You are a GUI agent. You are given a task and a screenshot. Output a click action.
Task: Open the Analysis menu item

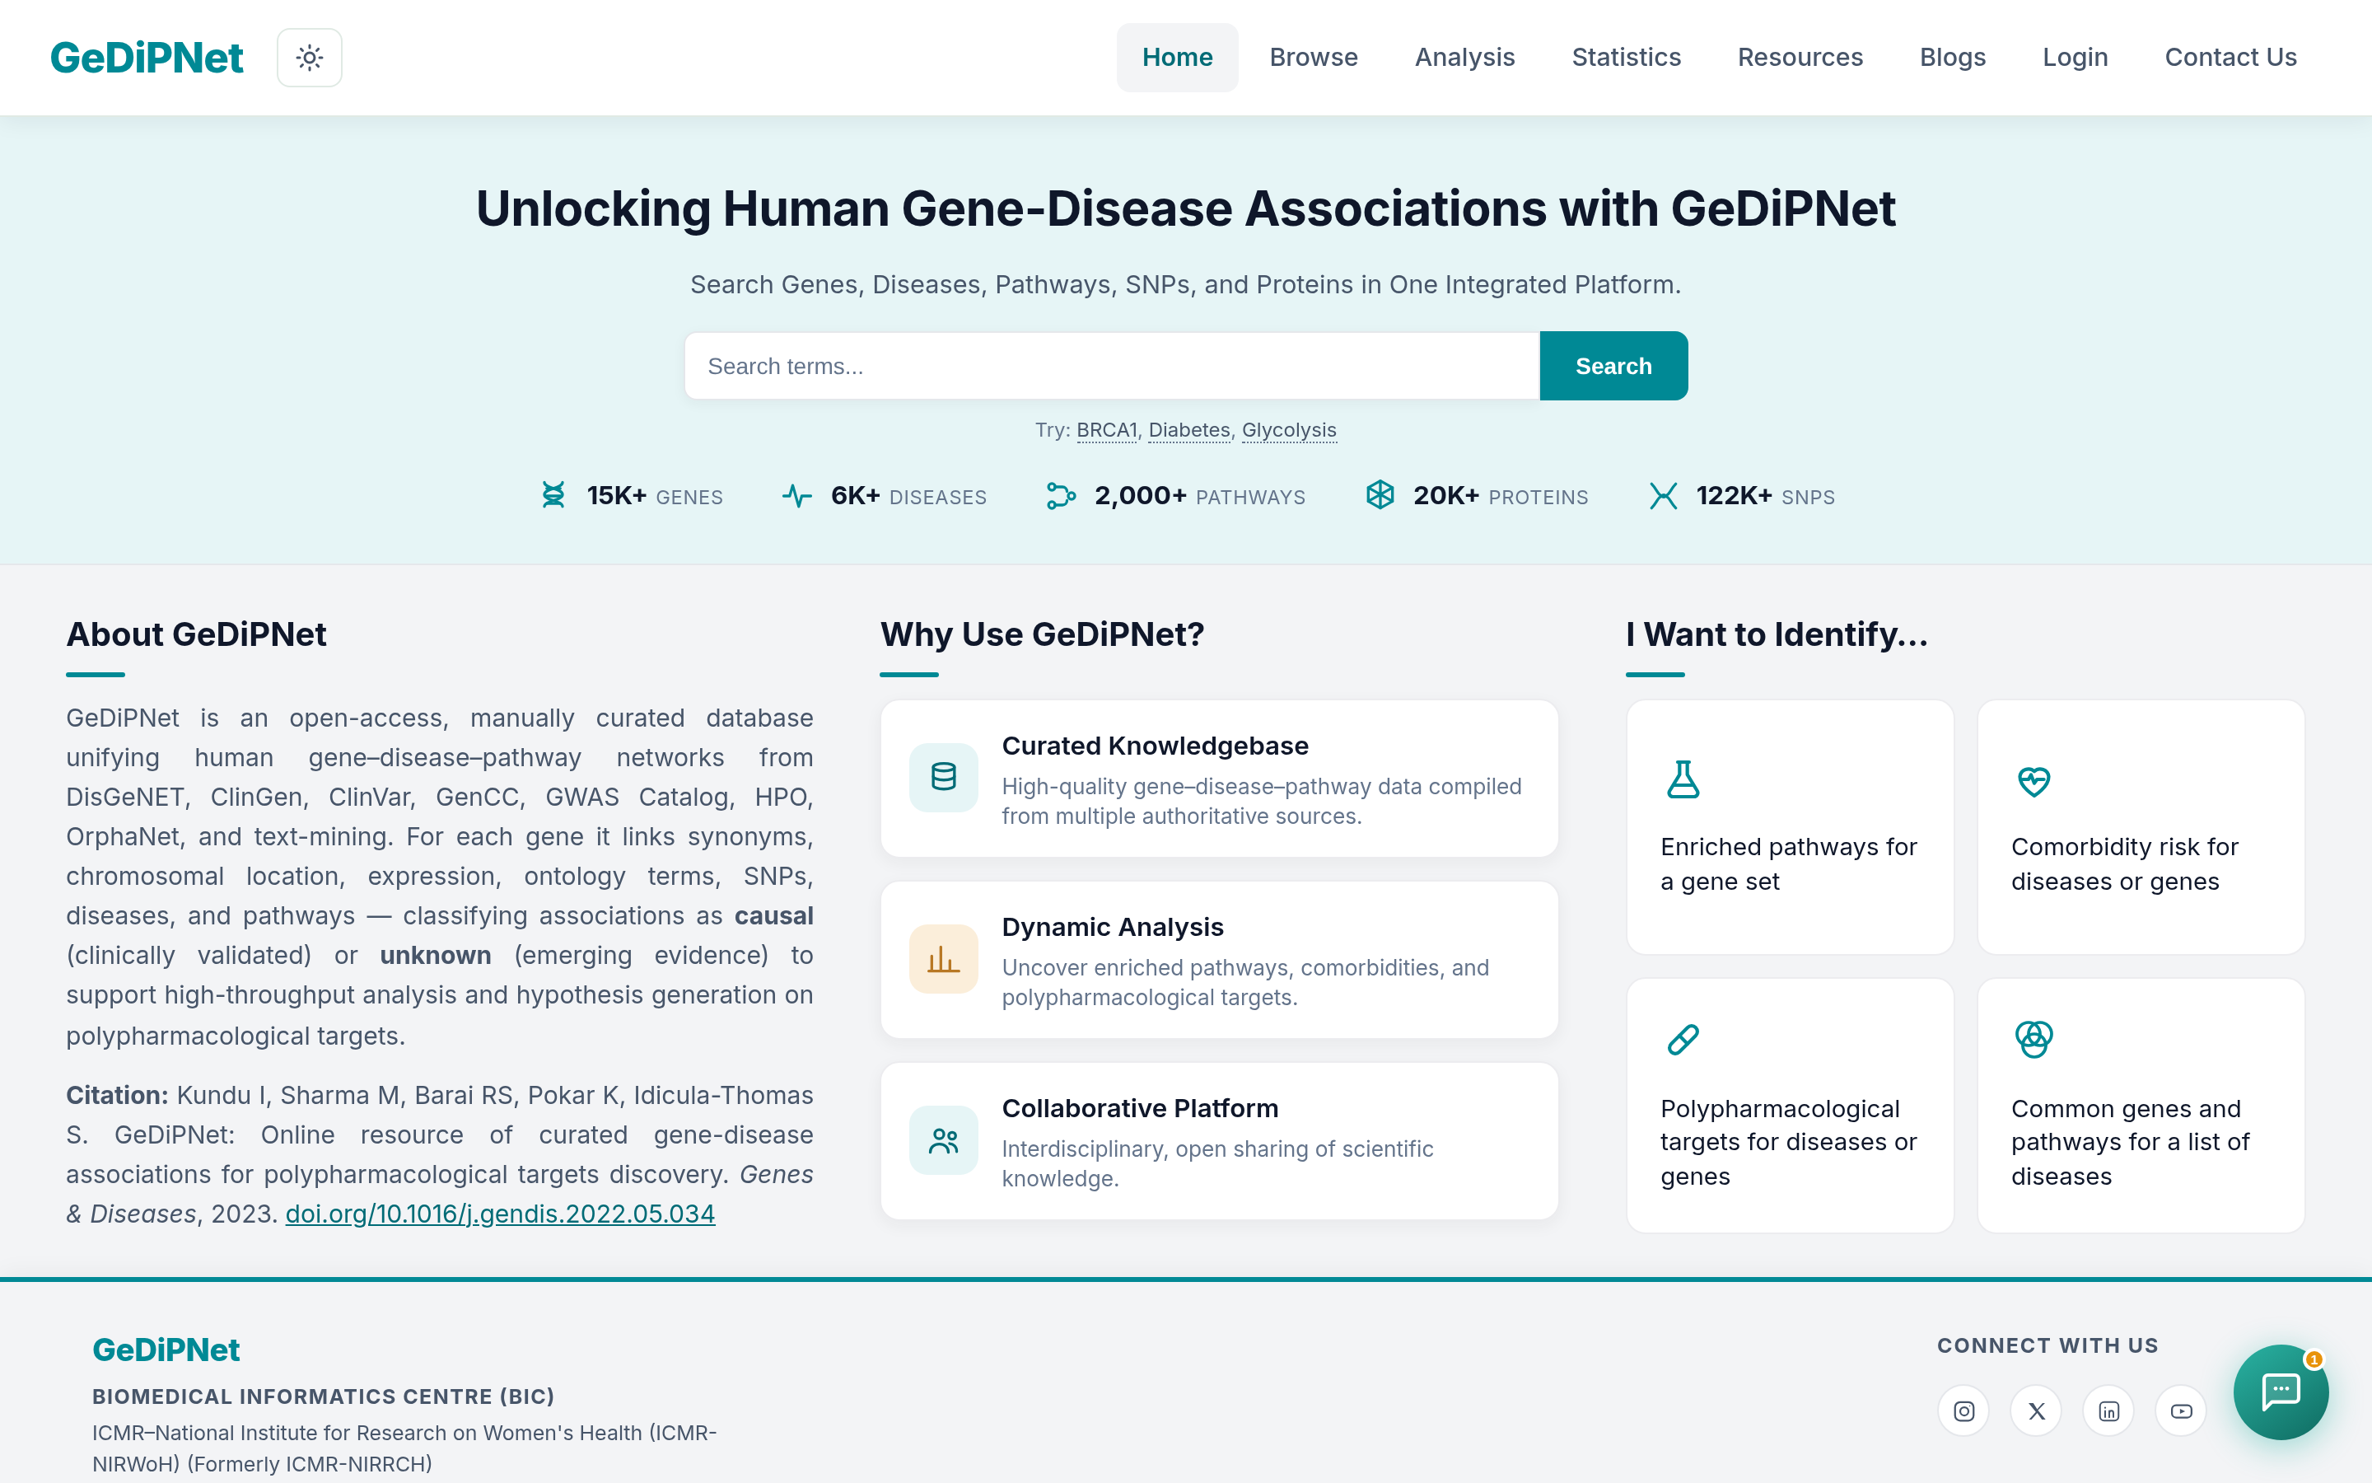1464,57
